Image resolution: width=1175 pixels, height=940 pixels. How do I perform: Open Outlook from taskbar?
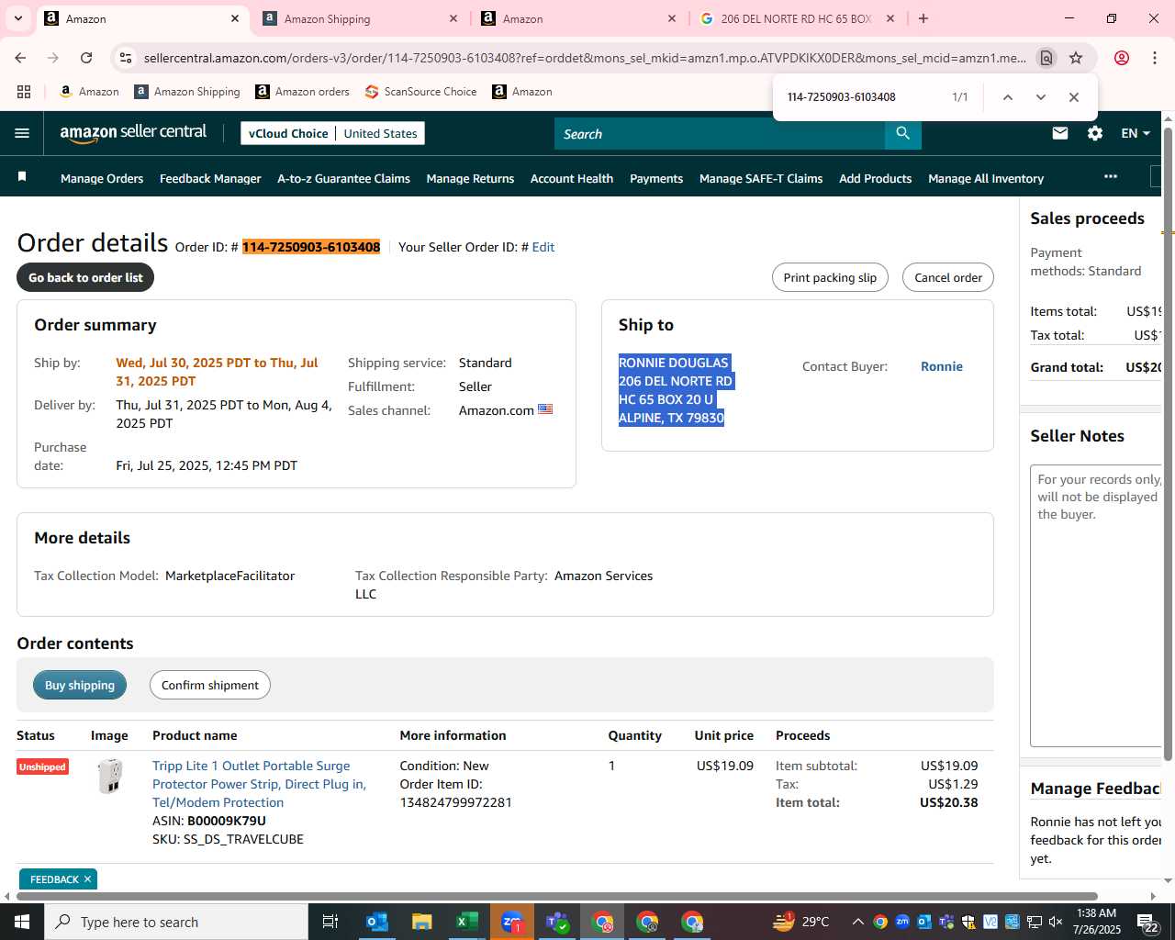377,922
